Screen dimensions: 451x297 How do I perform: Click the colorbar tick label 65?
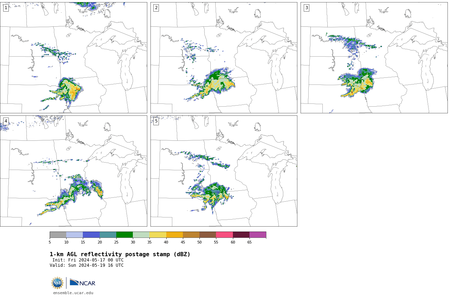click(249, 242)
